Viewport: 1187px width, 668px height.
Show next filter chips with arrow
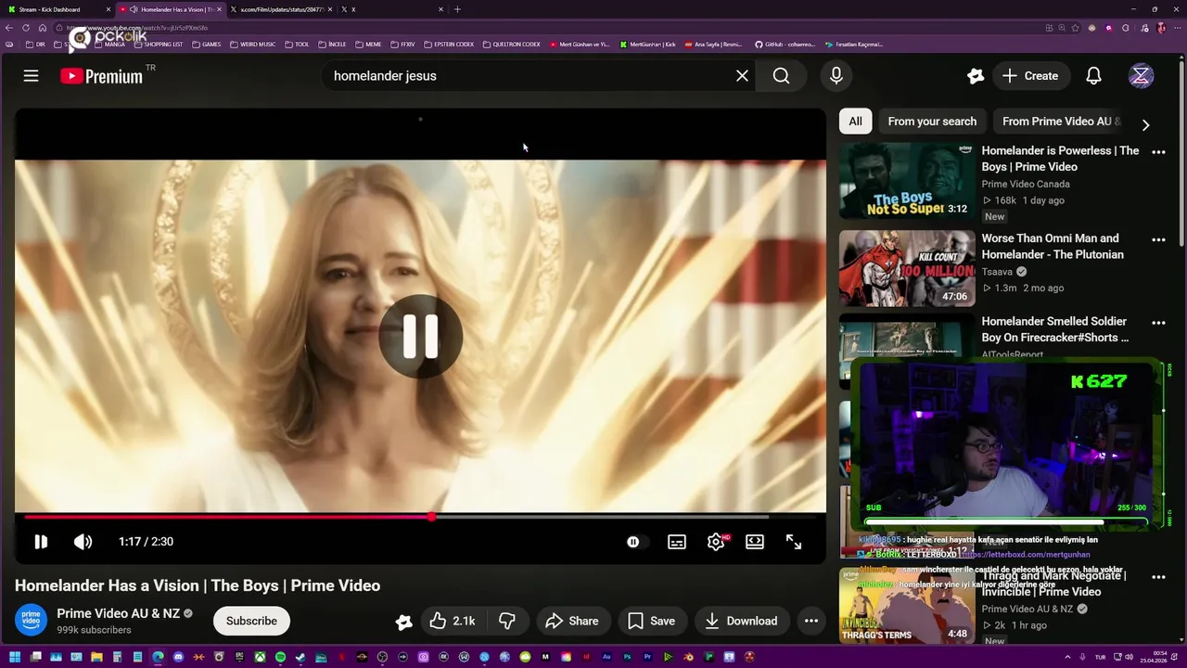pyautogui.click(x=1145, y=124)
